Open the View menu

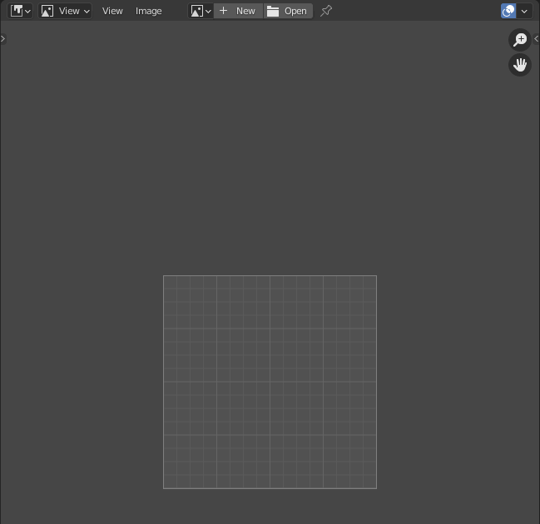(x=112, y=11)
